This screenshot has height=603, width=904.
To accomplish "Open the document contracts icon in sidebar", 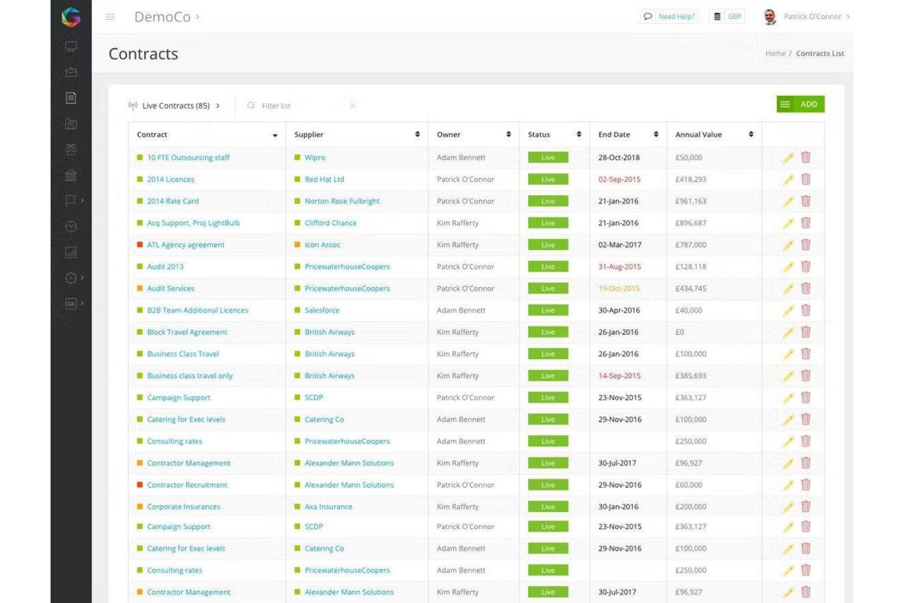I will click(71, 98).
